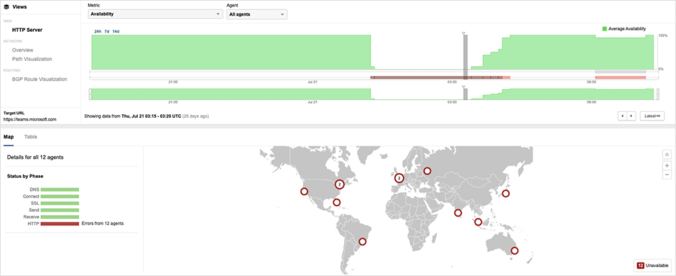Set time range to 7d
676x276 pixels.
107,32
